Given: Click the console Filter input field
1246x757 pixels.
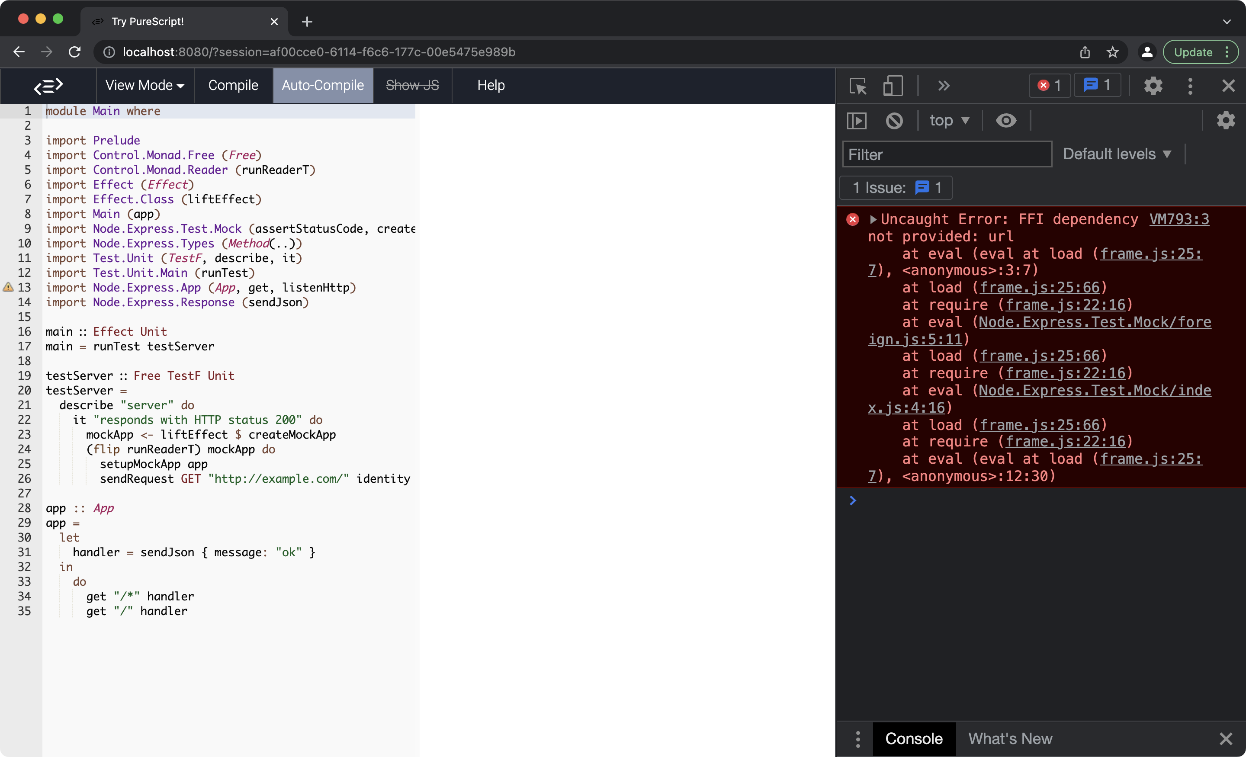Looking at the screenshot, I should click(x=947, y=154).
